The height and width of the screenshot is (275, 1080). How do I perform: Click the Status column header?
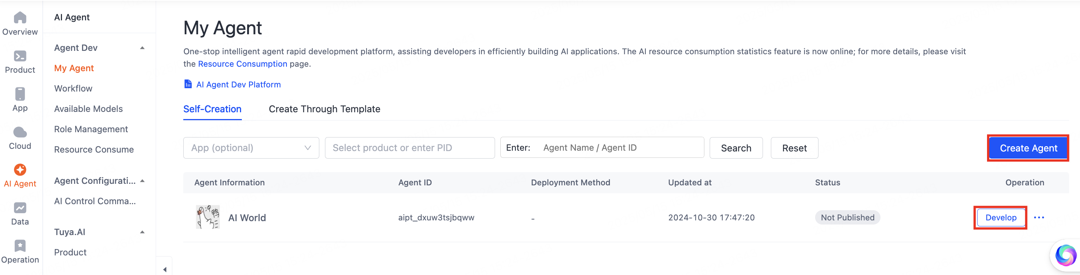[x=827, y=183]
